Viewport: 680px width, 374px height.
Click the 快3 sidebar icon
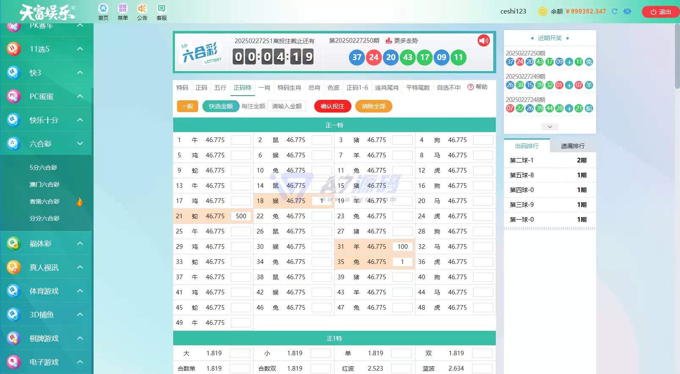click(14, 73)
